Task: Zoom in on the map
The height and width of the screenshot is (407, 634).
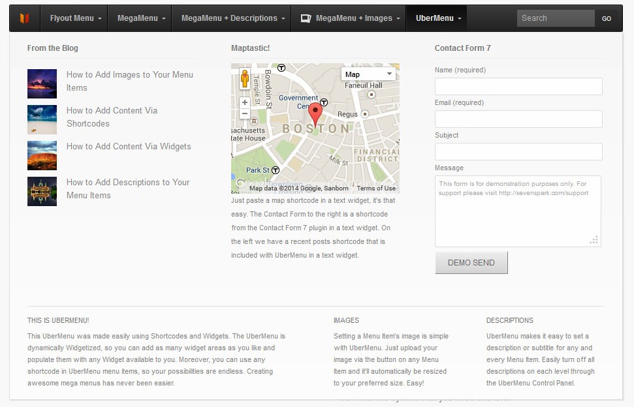Action: tap(245, 102)
